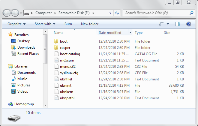Click the New folder button
The height and width of the screenshot is (126, 198).
(90, 24)
